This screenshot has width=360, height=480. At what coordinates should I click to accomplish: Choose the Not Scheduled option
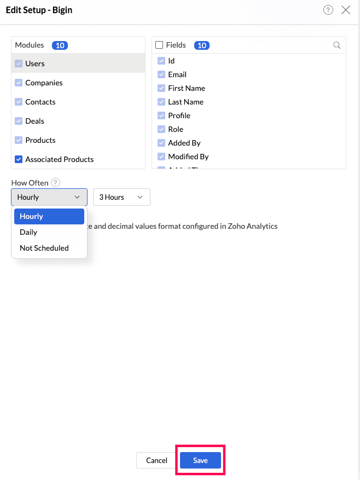tap(49, 248)
